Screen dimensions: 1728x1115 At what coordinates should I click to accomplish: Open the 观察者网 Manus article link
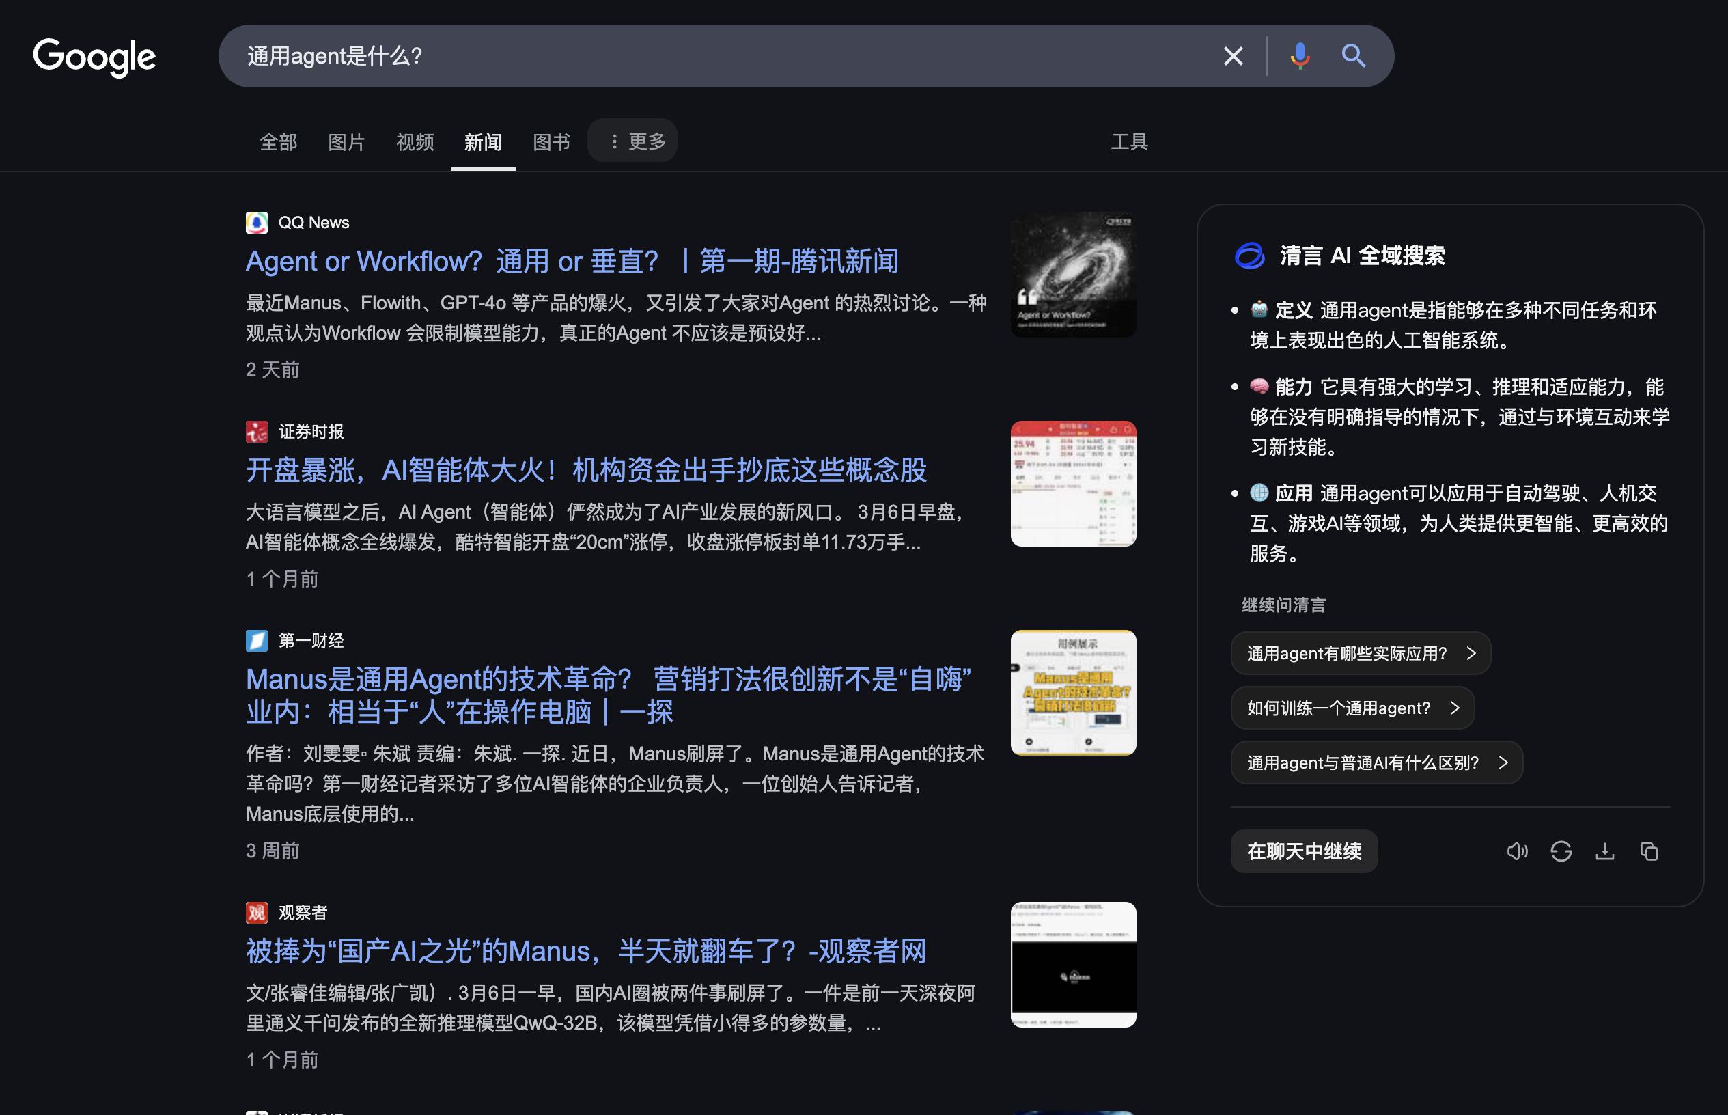pyautogui.click(x=585, y=951)
